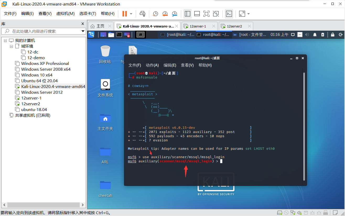Take a snapshot of this virtual machine
Viewport: 345px width, 216px height.
(155, 14)
